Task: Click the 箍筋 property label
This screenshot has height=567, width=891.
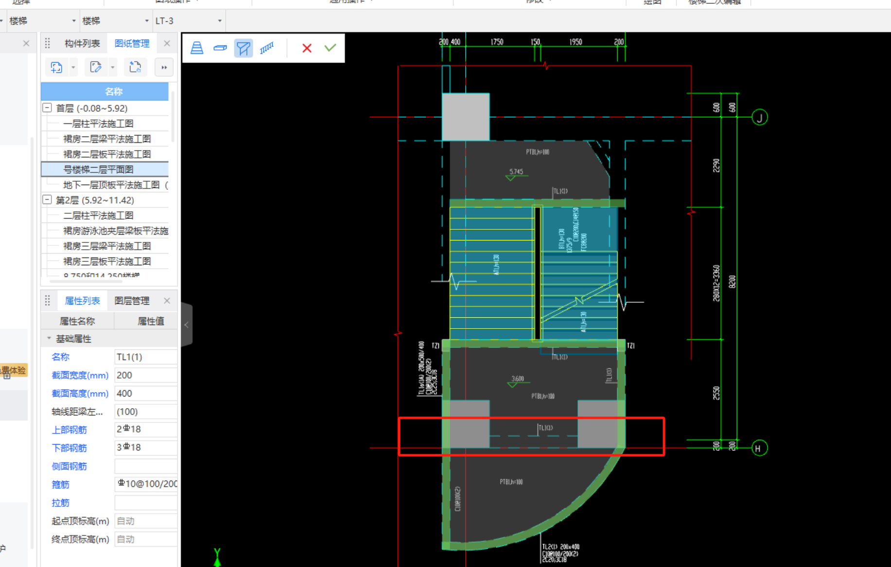Action: pos(60,484)
